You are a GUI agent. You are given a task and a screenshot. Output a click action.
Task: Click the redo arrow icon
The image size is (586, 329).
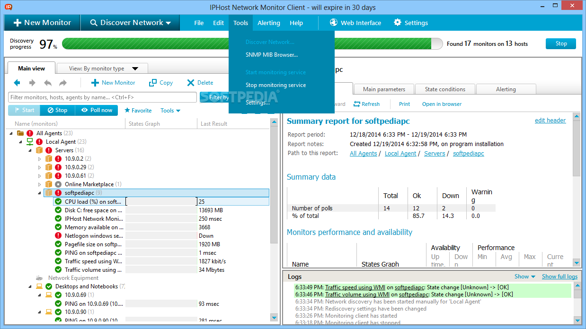[x=63, y=83]
